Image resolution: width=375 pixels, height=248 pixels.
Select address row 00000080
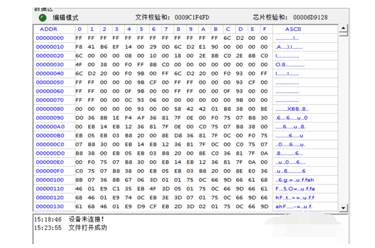(x=50, y=109)
